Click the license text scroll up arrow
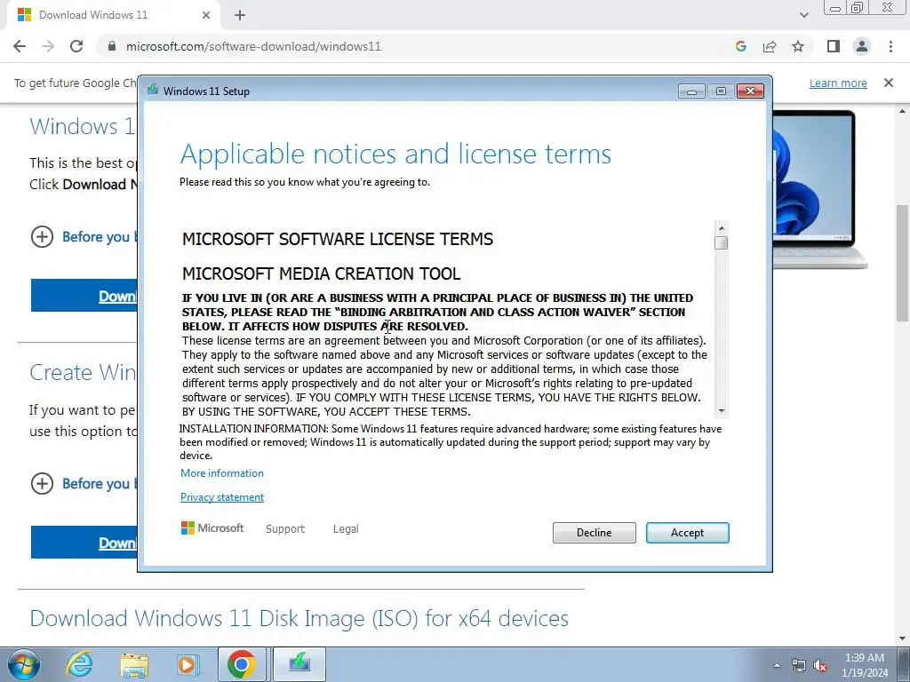910x682 pixels. 722,228
